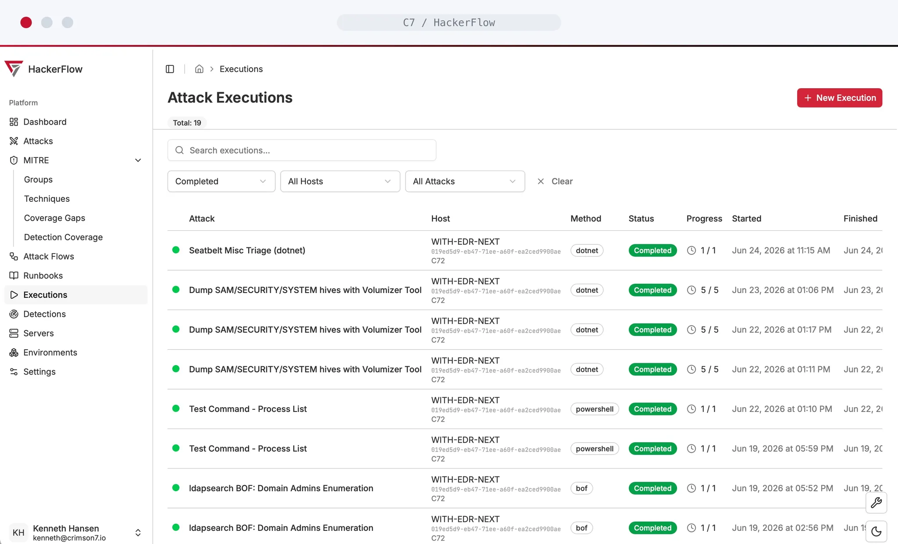Open Test Command execution started 05:59 PM

coord(248,449)
